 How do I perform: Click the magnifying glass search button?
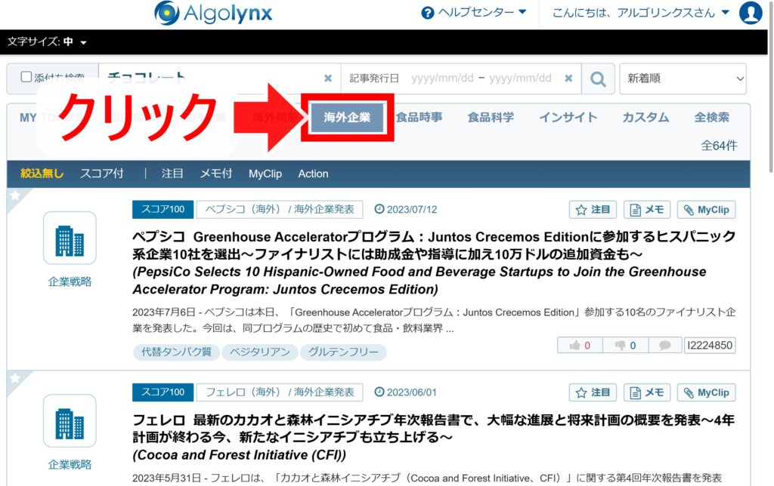598,78
